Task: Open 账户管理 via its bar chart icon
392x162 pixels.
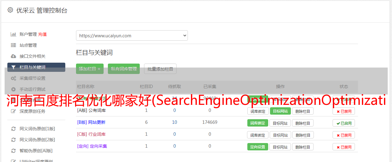Action: click(13, 34)
